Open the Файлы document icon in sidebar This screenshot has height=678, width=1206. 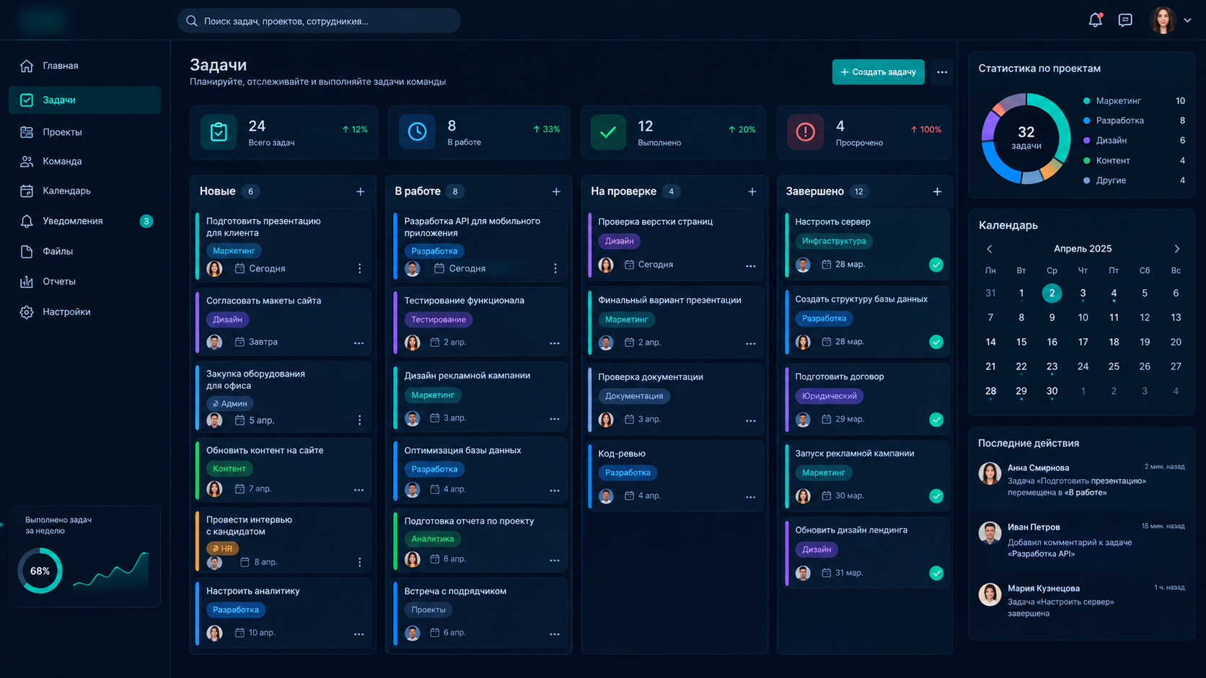(x=27, y=252)
